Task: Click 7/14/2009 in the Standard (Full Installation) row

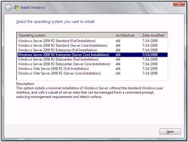Action: [x=150, y=41]
